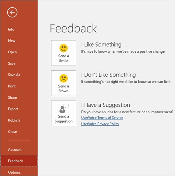Select the highlighted Feedback tab
The image size is (175, 176).
tap(19, 161)
